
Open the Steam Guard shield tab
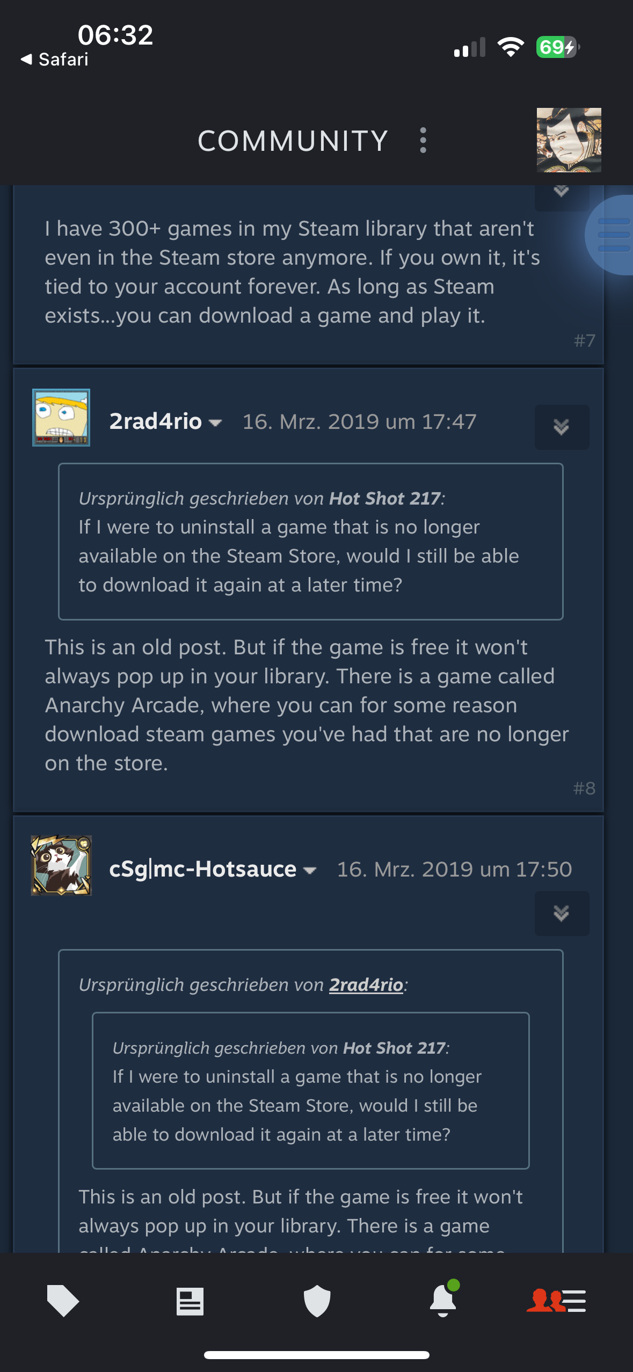[317, 1301]
